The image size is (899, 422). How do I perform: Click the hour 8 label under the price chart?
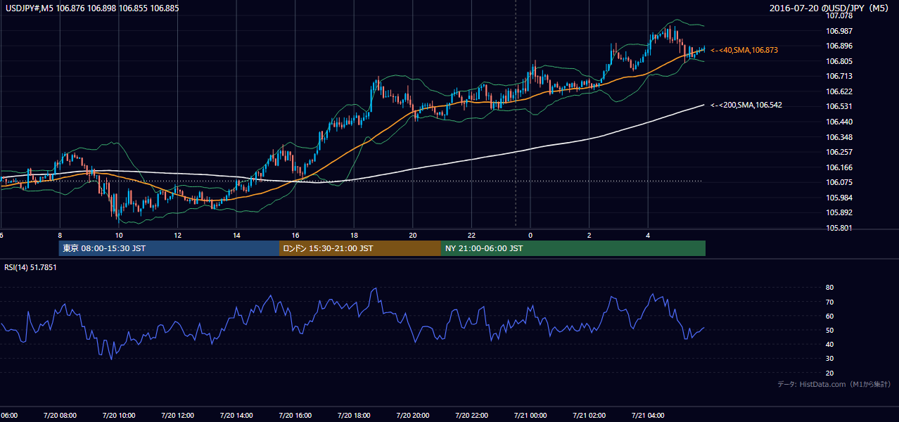point(60,235)
